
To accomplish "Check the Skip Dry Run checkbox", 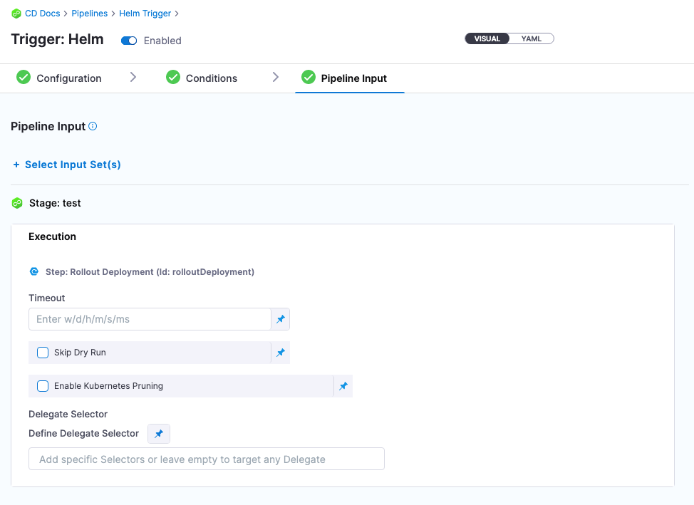I will point(43,353).
